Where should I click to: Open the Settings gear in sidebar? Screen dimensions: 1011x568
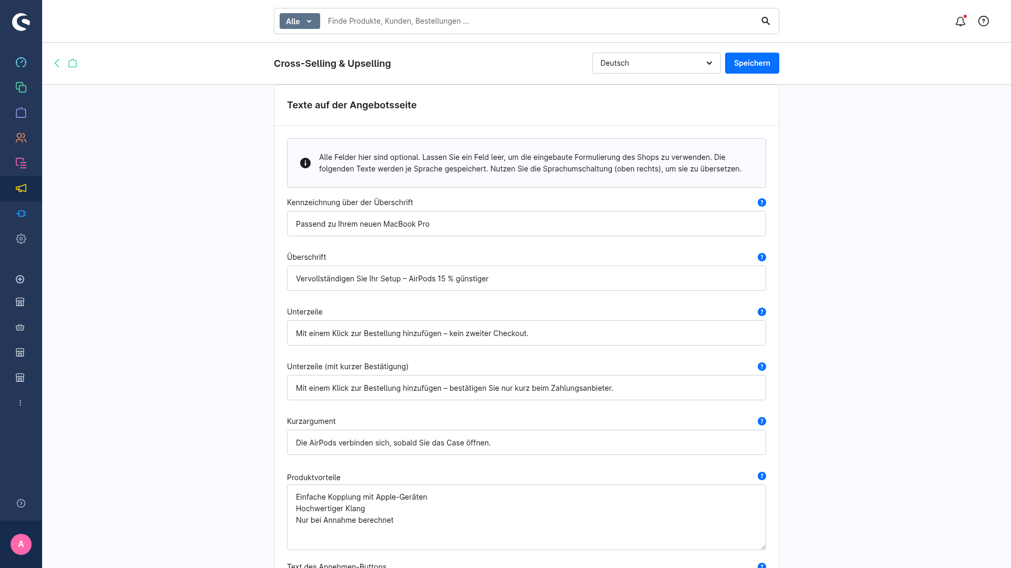21,239
